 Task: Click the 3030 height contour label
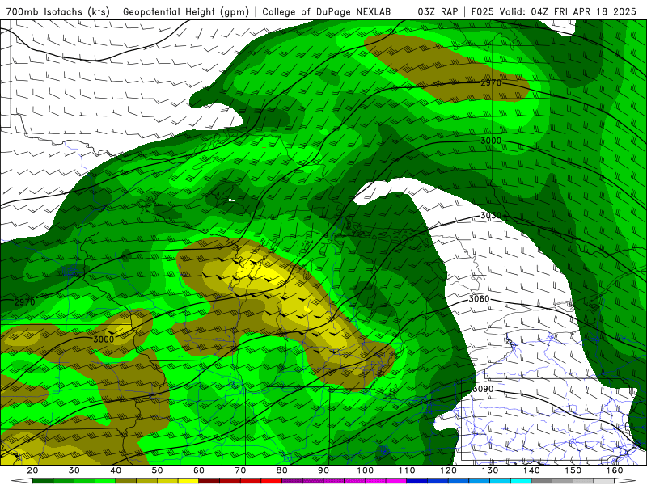(491, 215)
